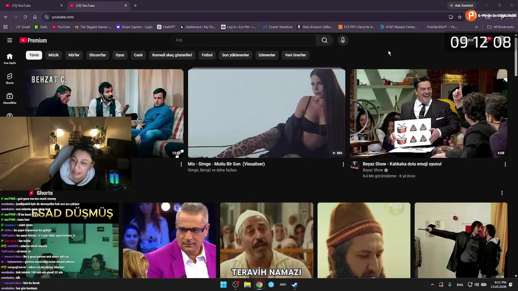
Task: Open the Windows Start menu
Action: coord(223,285)
